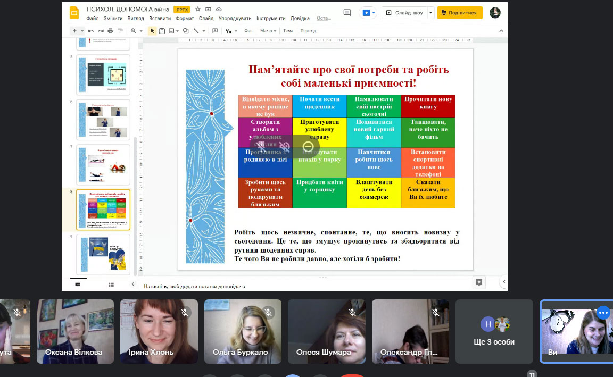Open the Ще 3 особи participants tile
The image size is (613, 377).
click(x=494, y=331)
